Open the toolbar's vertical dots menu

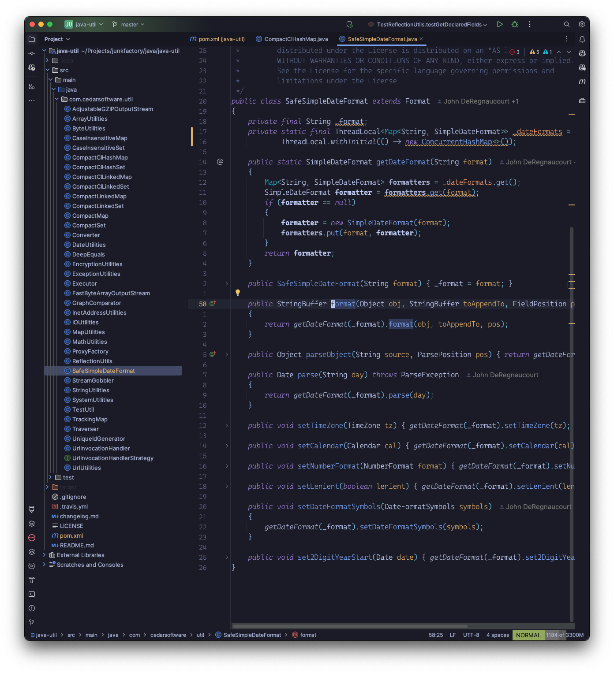(530, 25)
